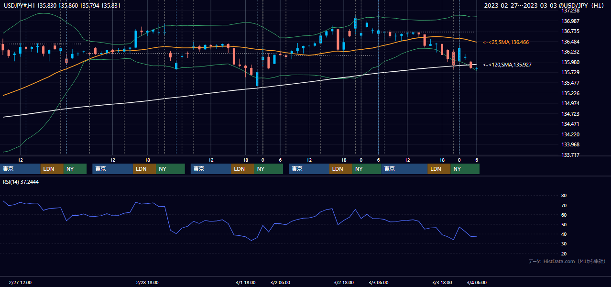Click price axis value 135.729
611x287 pixels.
570,72
